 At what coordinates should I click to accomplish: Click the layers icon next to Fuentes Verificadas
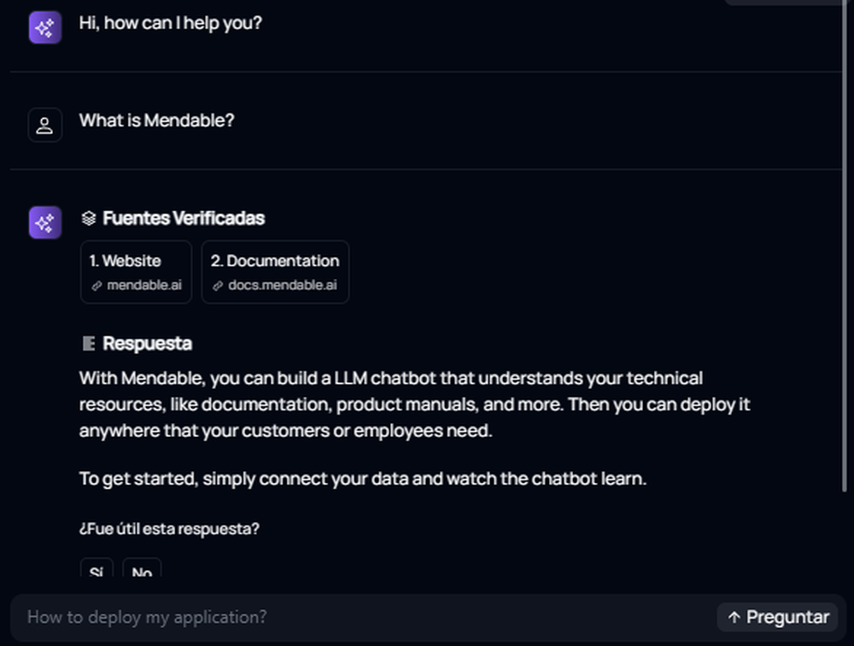(x=88, y=218)
